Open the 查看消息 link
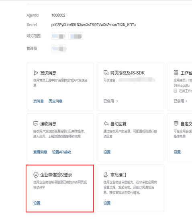The image size is (192, 219). pos(40,152)
